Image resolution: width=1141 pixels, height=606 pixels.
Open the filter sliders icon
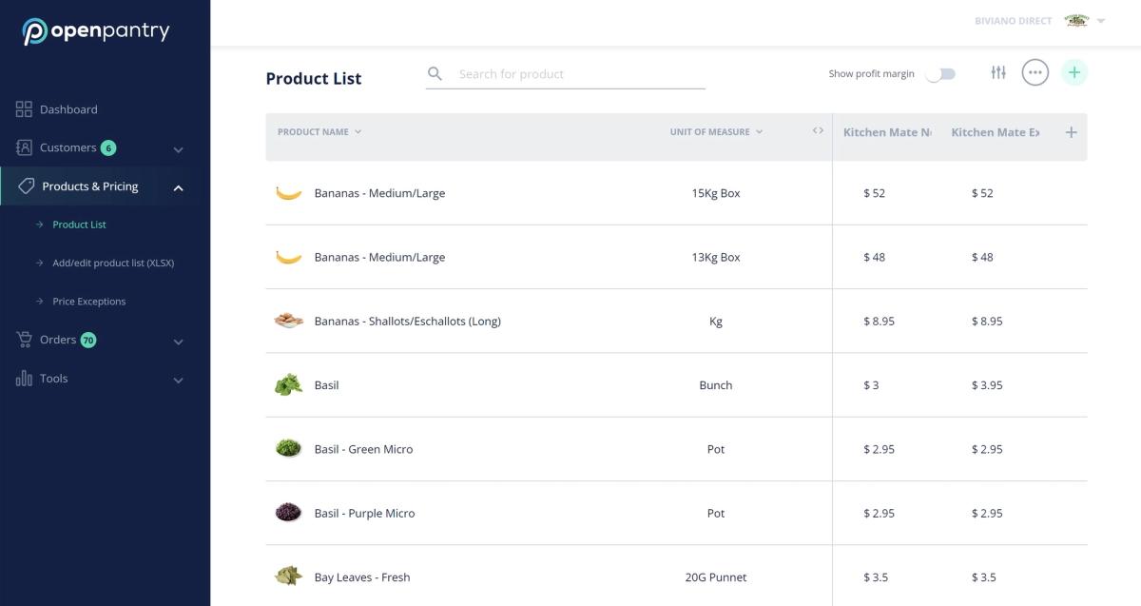coord(998,72)
